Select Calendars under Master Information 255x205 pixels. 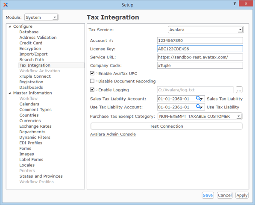(29, 104)
